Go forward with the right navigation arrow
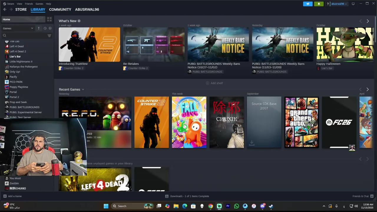The height and width of the screenshot is (212, 377). [x=11, y=9]
